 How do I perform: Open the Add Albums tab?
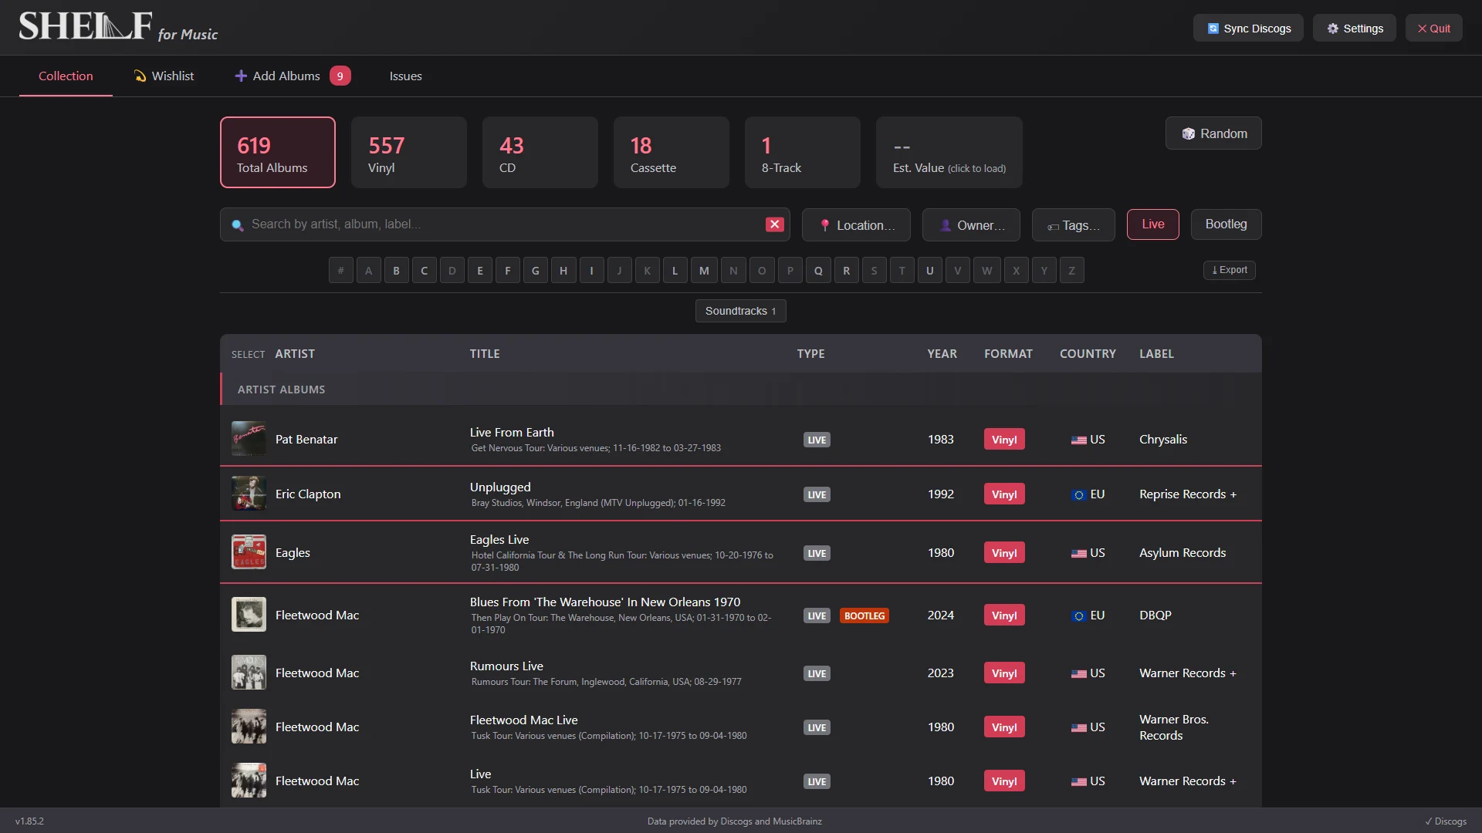(292, 76)
